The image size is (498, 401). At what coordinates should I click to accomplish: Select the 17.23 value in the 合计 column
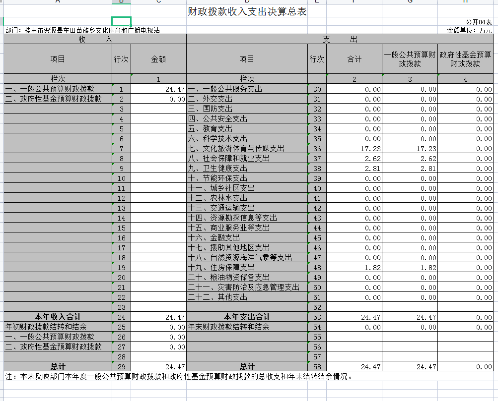pyautogui.click(x=354, y=149)
